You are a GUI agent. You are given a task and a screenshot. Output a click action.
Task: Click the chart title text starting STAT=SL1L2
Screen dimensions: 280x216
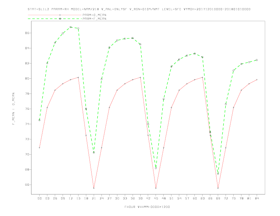(x=139, y=9)
